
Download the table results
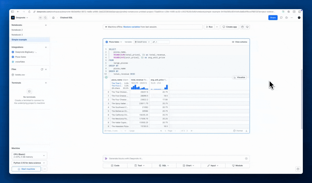pos(246,131)
